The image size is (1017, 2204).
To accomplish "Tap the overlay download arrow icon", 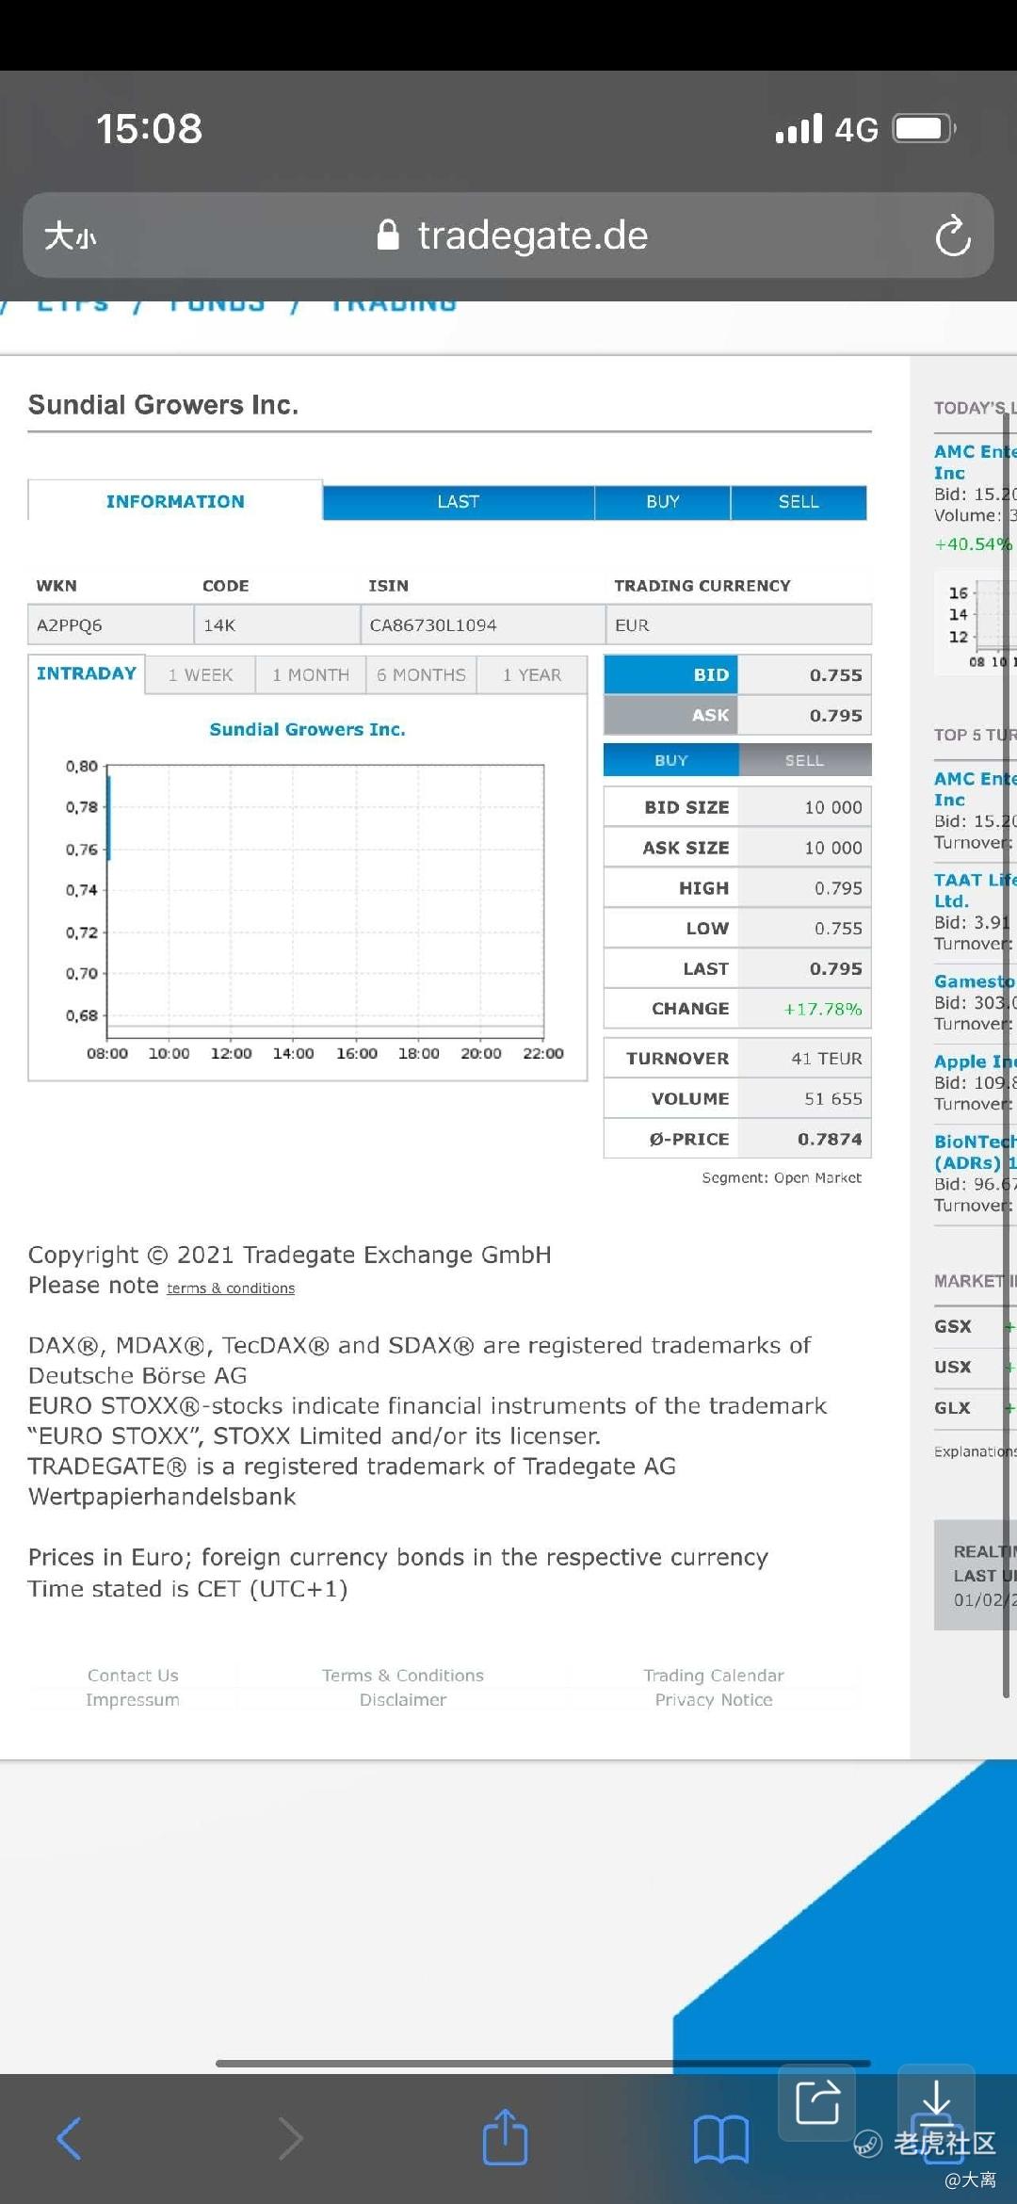I will coord(935,2102).
